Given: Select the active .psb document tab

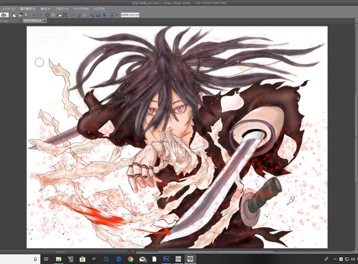Looking at the screenshot, I should coord(35,21).
